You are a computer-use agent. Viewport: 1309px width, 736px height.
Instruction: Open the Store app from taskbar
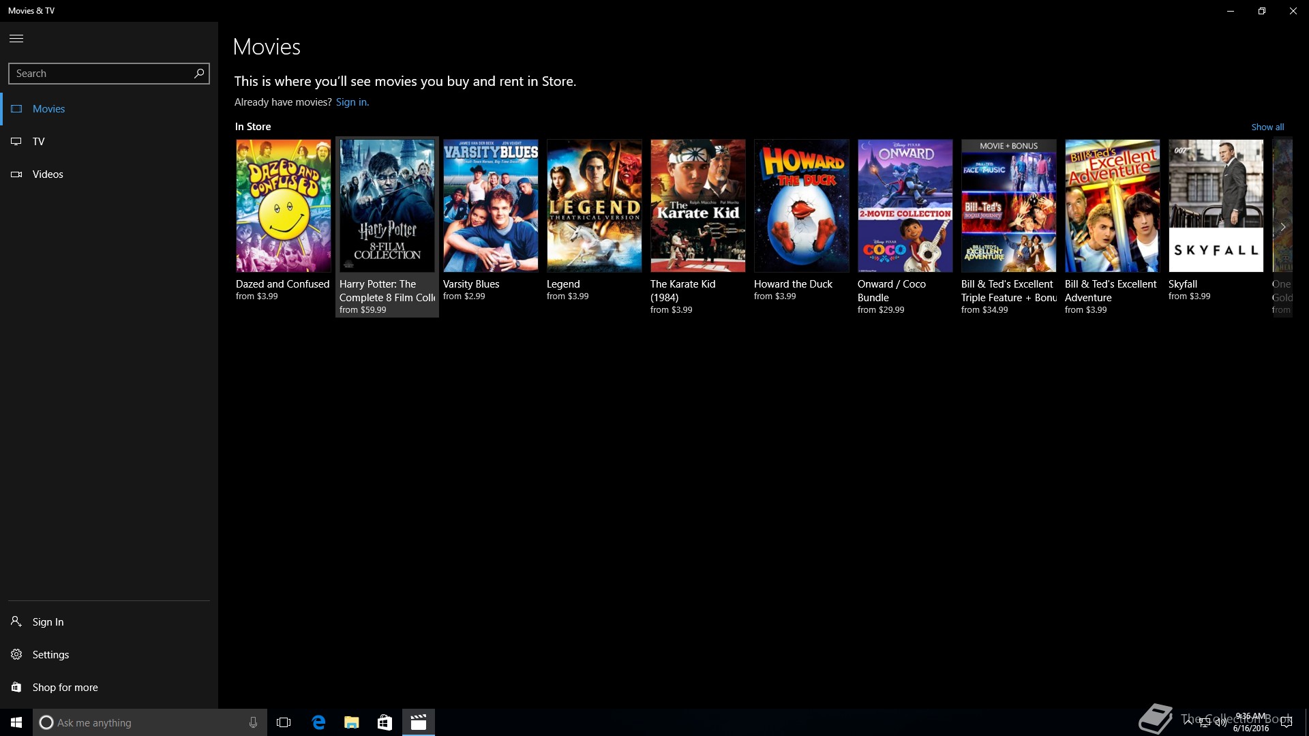[x=385, y=722]
